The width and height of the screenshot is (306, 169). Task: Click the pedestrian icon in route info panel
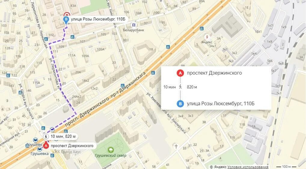click(180, 87)
